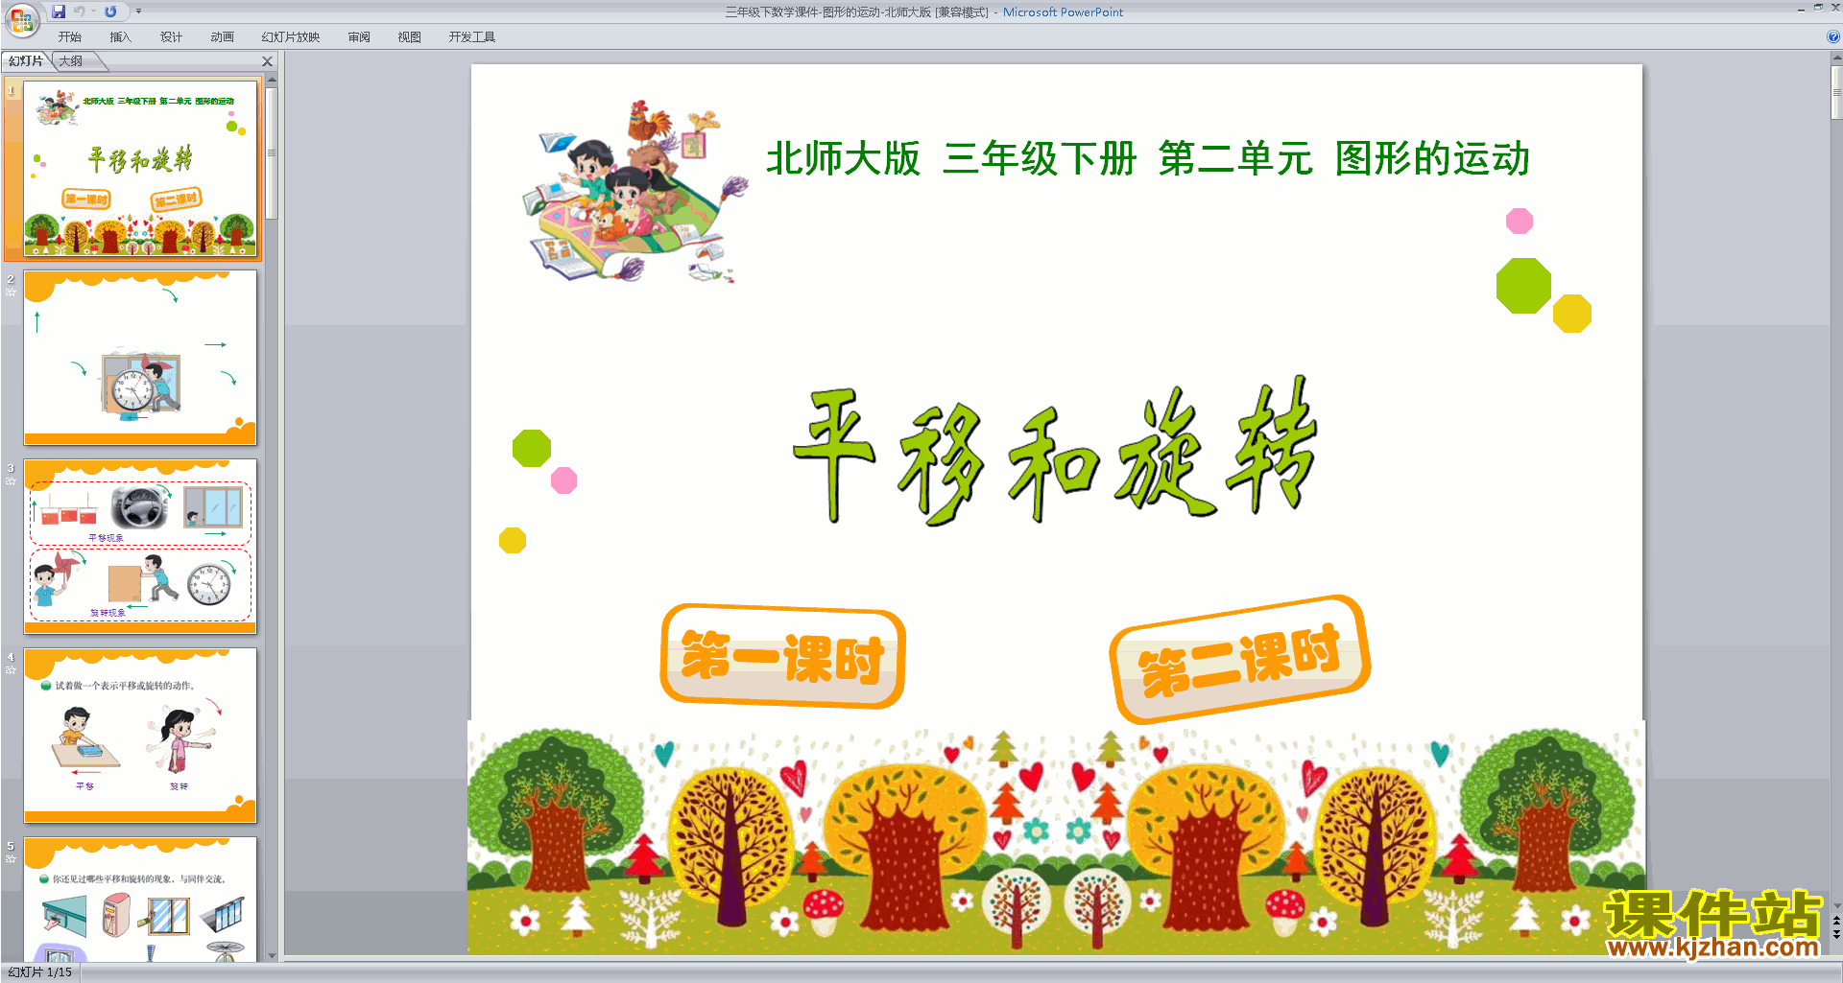This screenshot has height=983, width=1843.
Task: Click the animation star under slide 4
Action: click(11, 669)
